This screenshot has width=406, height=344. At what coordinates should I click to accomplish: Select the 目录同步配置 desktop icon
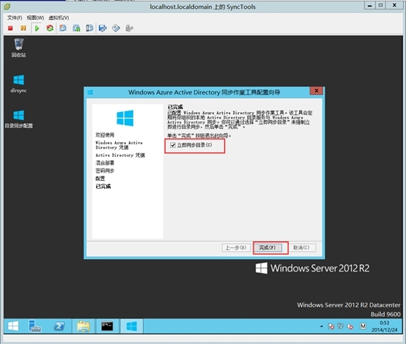pyautogui.click(x=18, y=119)
